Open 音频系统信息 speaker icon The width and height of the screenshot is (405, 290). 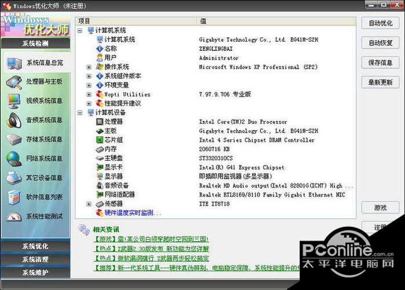(14, 120)
